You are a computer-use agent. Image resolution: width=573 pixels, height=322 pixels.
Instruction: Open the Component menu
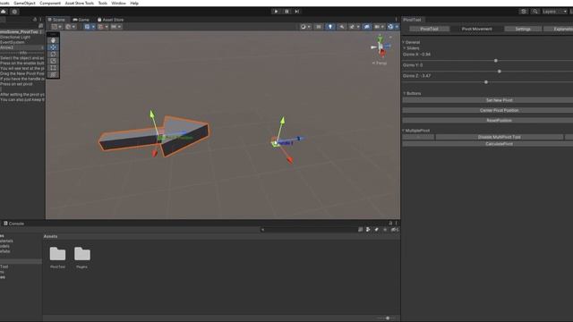tap(50, 3)
